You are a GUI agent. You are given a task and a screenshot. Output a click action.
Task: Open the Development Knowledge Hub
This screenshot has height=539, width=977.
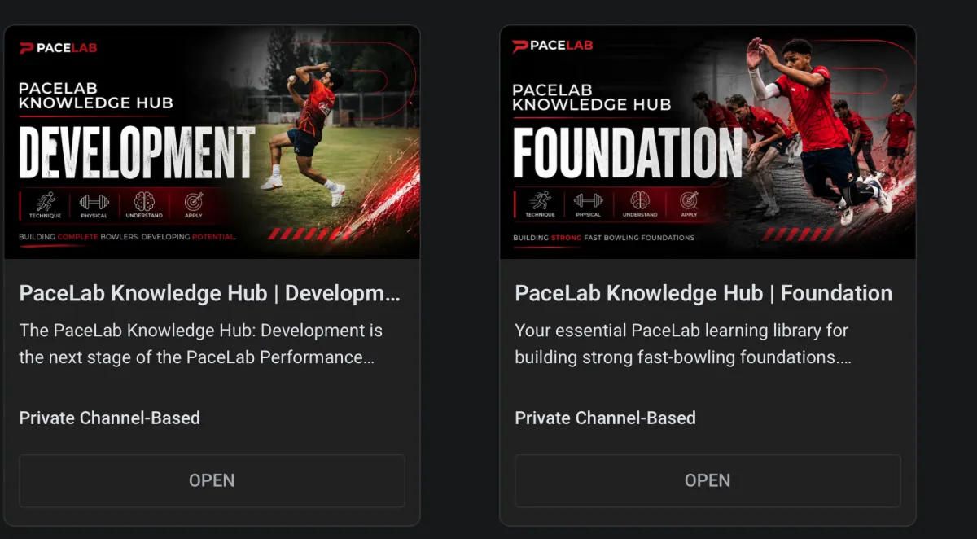click(x=212, y=480)
